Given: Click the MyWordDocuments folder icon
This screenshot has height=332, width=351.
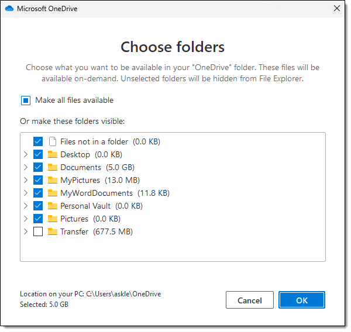Looking at the screenshot, I should click(53, 193).
